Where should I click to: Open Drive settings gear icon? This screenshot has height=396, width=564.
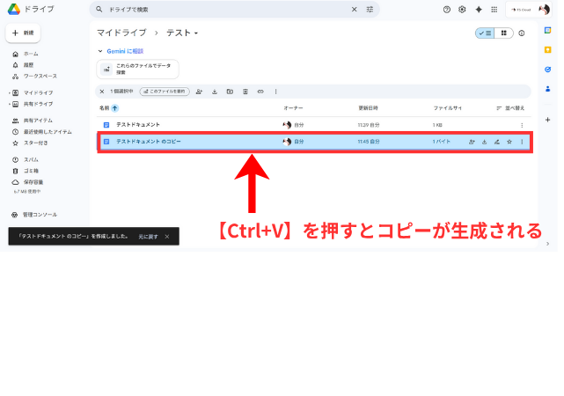point(462,10)
